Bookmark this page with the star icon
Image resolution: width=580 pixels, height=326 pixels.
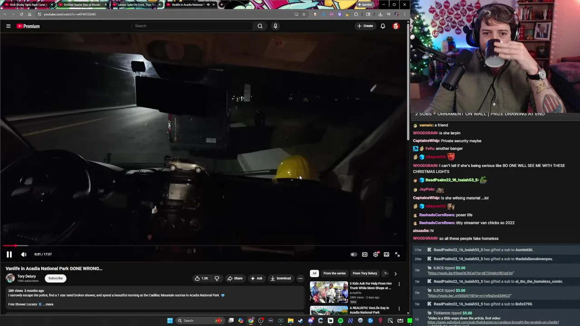(x=304, y=14)
